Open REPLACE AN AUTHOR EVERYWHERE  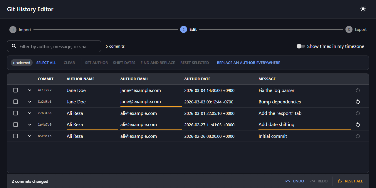pyautogui.click(x=249, y=63)
